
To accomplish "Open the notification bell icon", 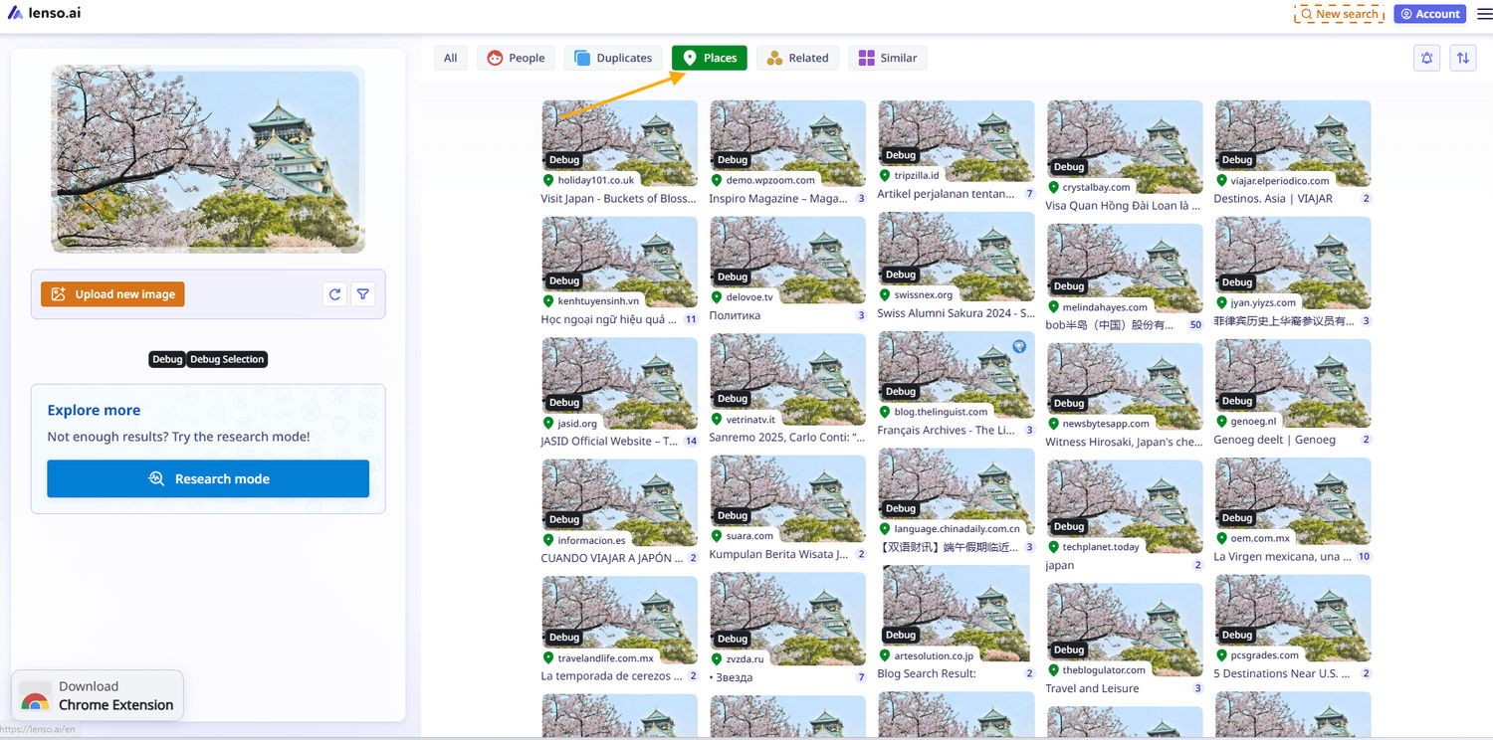I will [x=1426, y=58].
